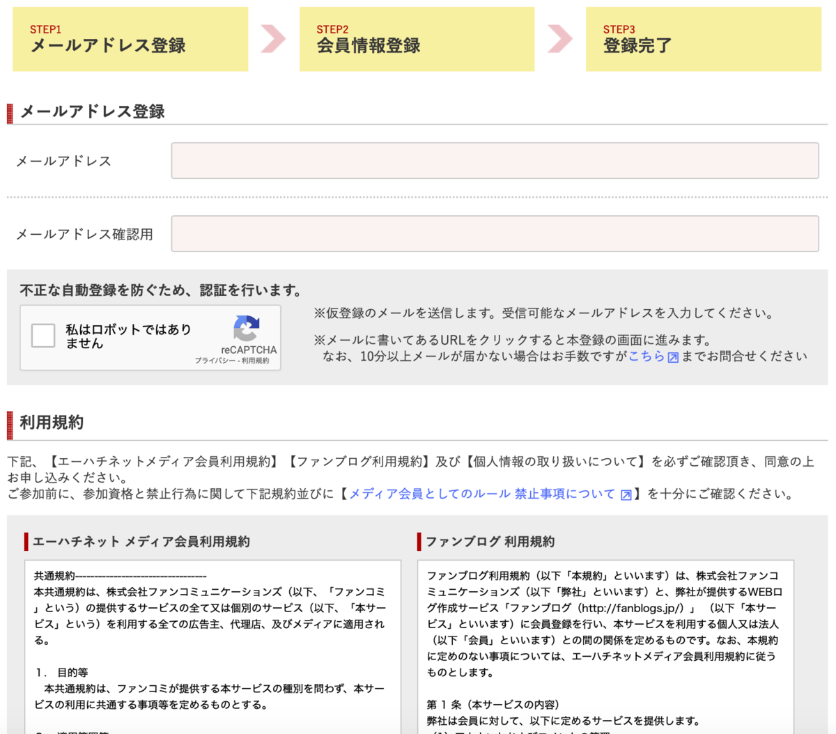
Task: Click "１． 目的等" in the terms box
Action: (x=61, y=673)
